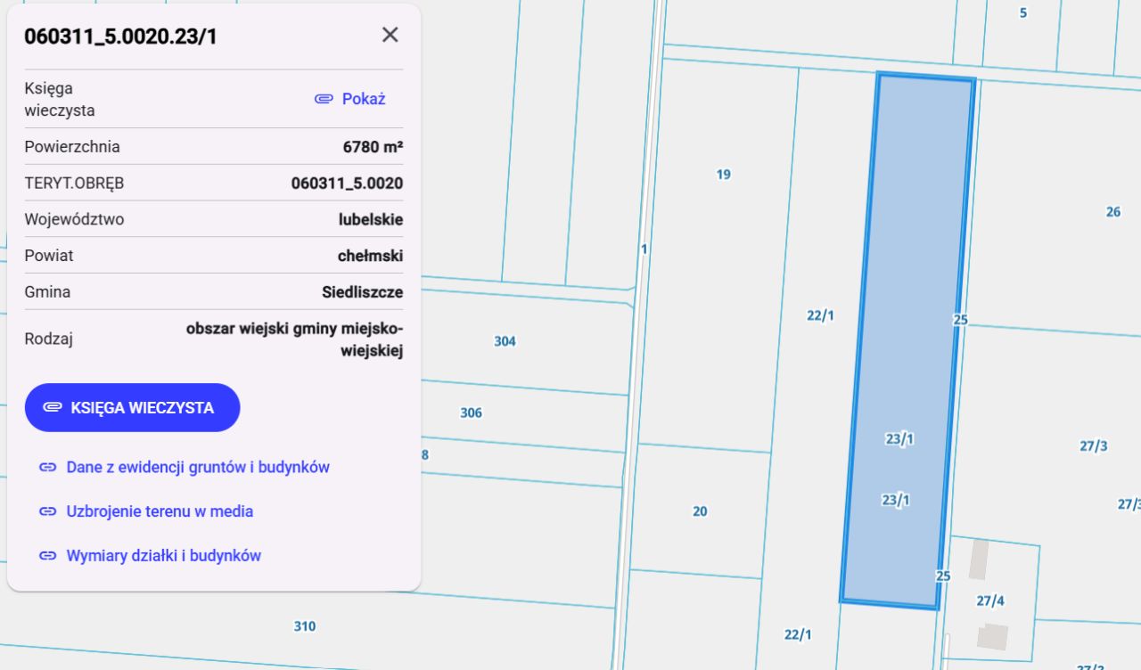Image resolution: width=1141 pixels, height=670 pixels.
Task: Click road parcel label 1
Action: tap(644, 249)
